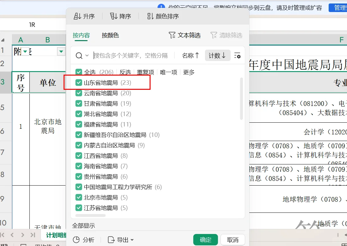
Task: Uncheck 江苏省地震局 (5)
Action: 79,208
